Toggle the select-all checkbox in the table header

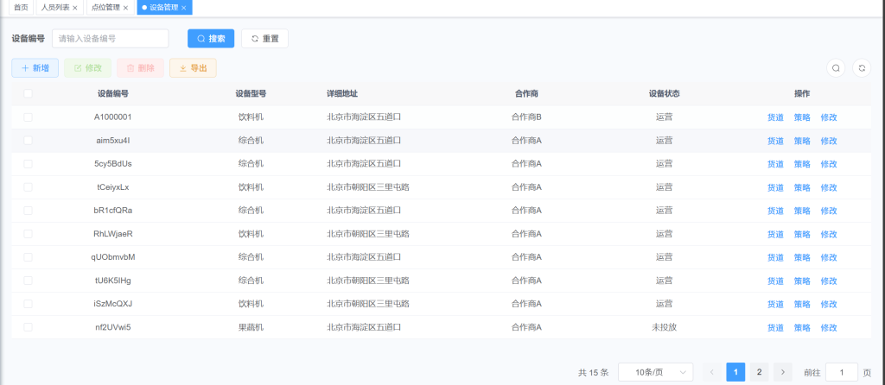coord(29,94)
